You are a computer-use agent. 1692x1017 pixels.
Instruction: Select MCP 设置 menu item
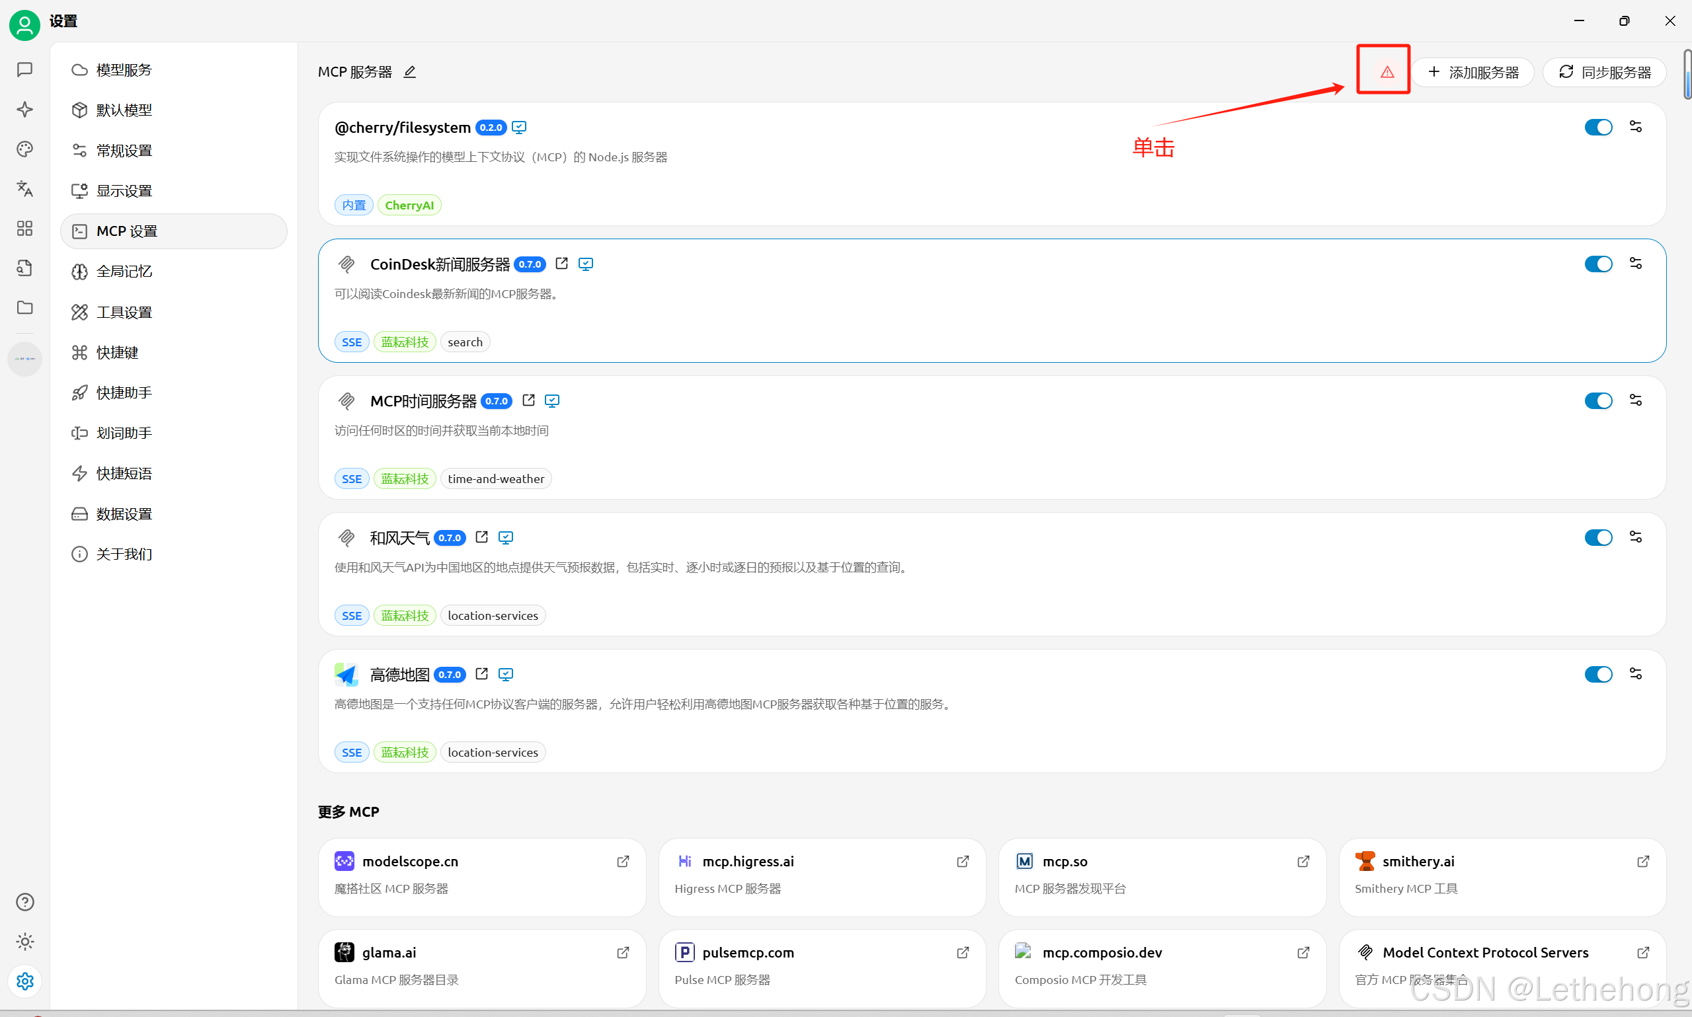pyautogui.click(x=173, y=231)
